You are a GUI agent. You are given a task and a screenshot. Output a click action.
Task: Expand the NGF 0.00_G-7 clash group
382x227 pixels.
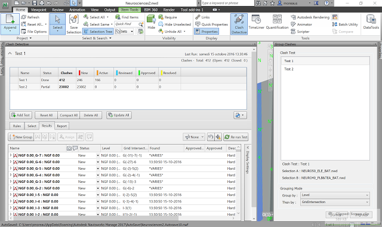click(11, 155)
